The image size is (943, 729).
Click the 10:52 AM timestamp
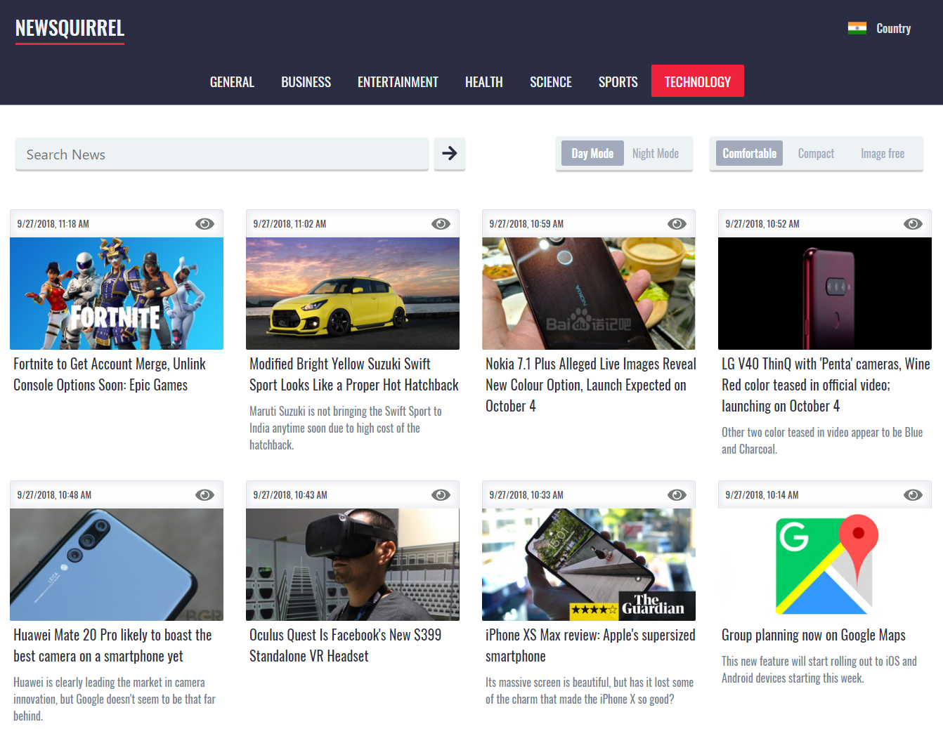coord(762,224)
